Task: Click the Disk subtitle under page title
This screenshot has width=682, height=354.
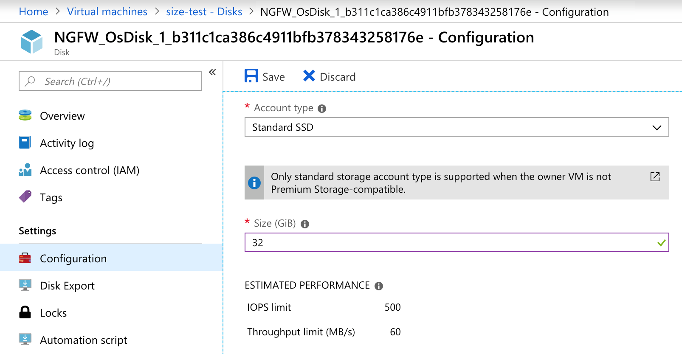Action: click(x=62, y=52)
